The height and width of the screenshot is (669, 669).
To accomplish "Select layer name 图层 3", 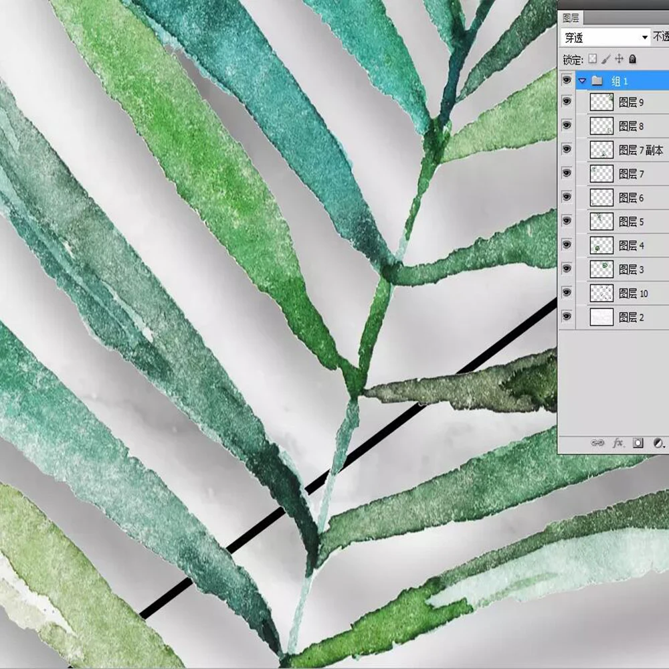I will [631, 270].
